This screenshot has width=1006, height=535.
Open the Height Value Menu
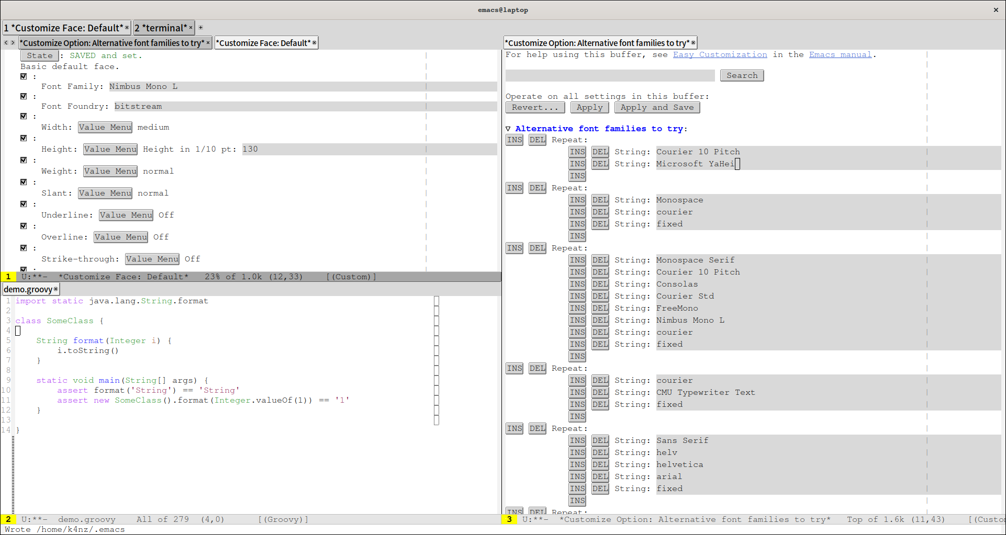110,149
